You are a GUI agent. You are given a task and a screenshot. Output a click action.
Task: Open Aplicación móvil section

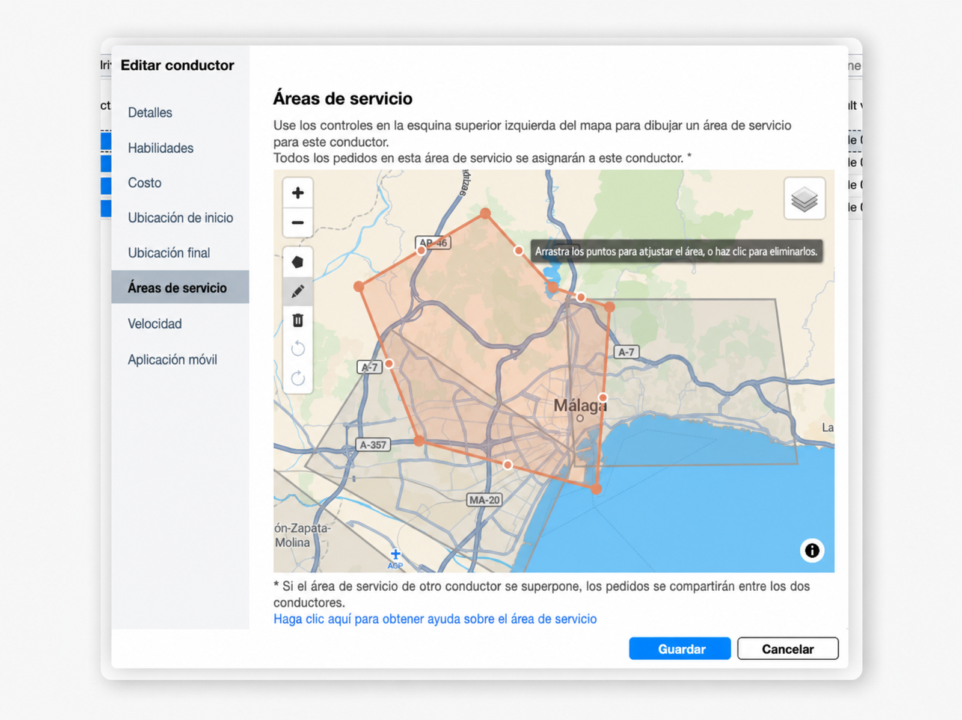pos(173,360)
